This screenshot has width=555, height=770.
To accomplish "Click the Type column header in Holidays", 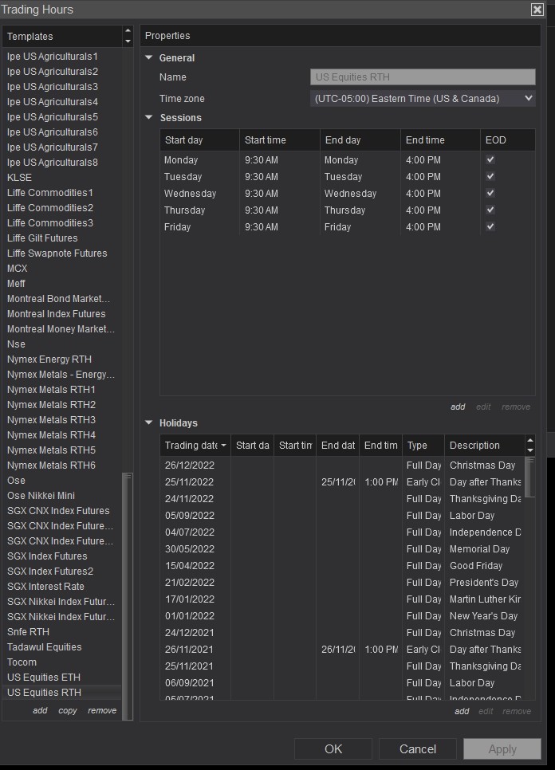I will click(423, 446).
